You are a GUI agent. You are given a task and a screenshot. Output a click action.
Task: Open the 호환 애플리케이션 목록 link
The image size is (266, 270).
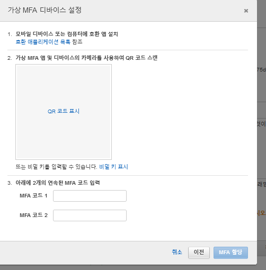43,42
